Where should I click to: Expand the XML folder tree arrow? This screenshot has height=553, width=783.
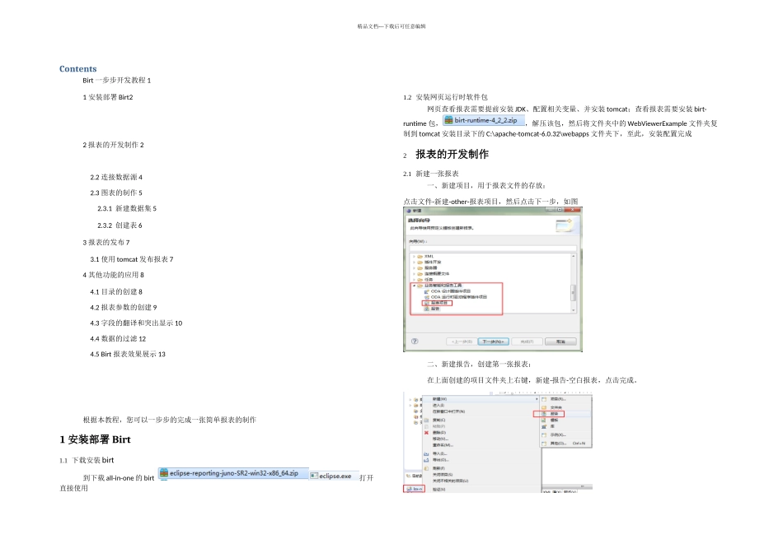coord(414,256)
